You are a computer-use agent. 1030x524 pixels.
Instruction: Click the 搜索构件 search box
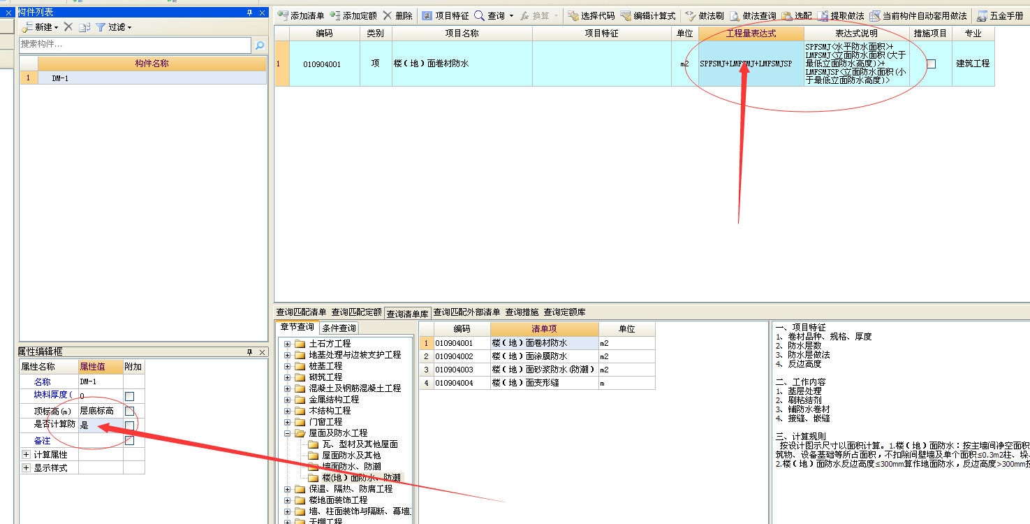135,45
